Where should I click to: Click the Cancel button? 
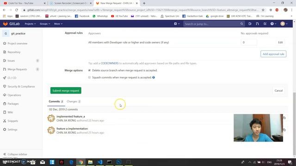[x=278, y=90]
